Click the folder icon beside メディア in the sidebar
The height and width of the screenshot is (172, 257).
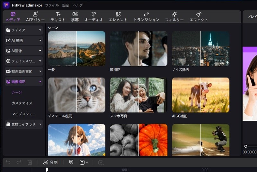click(8, 30)
